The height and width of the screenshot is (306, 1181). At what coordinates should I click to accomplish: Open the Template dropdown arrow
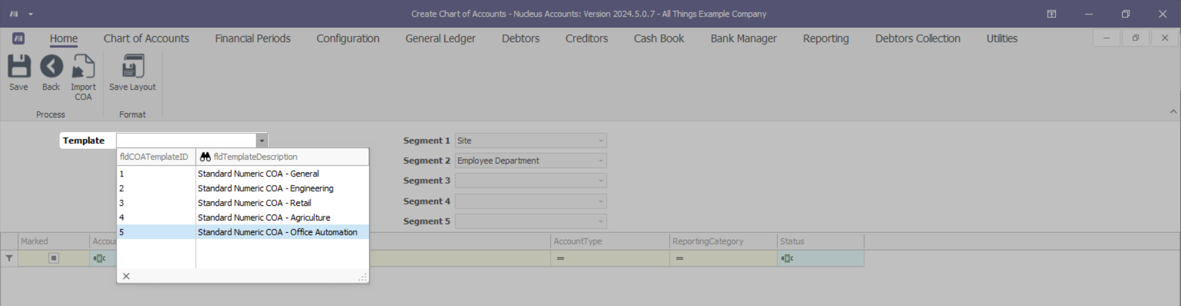tap(262, 141)
